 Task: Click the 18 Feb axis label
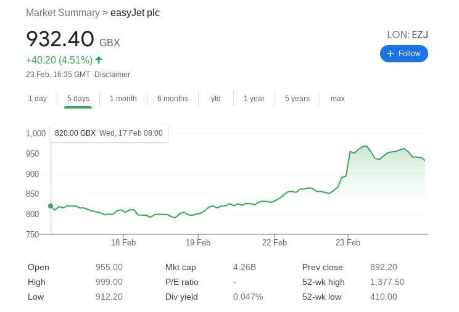[123, 243]
